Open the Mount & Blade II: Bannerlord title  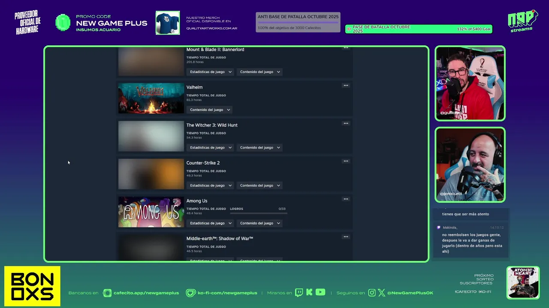click(215, 50)
